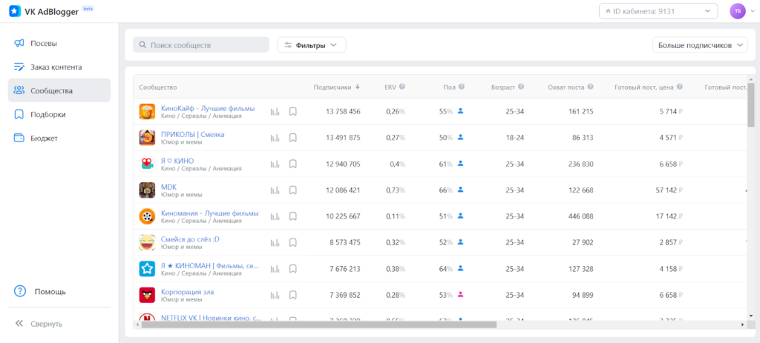Viewport: 760px width, 343px height.
Task: Open the user profile avatar
Action: (x=737, y=11)
